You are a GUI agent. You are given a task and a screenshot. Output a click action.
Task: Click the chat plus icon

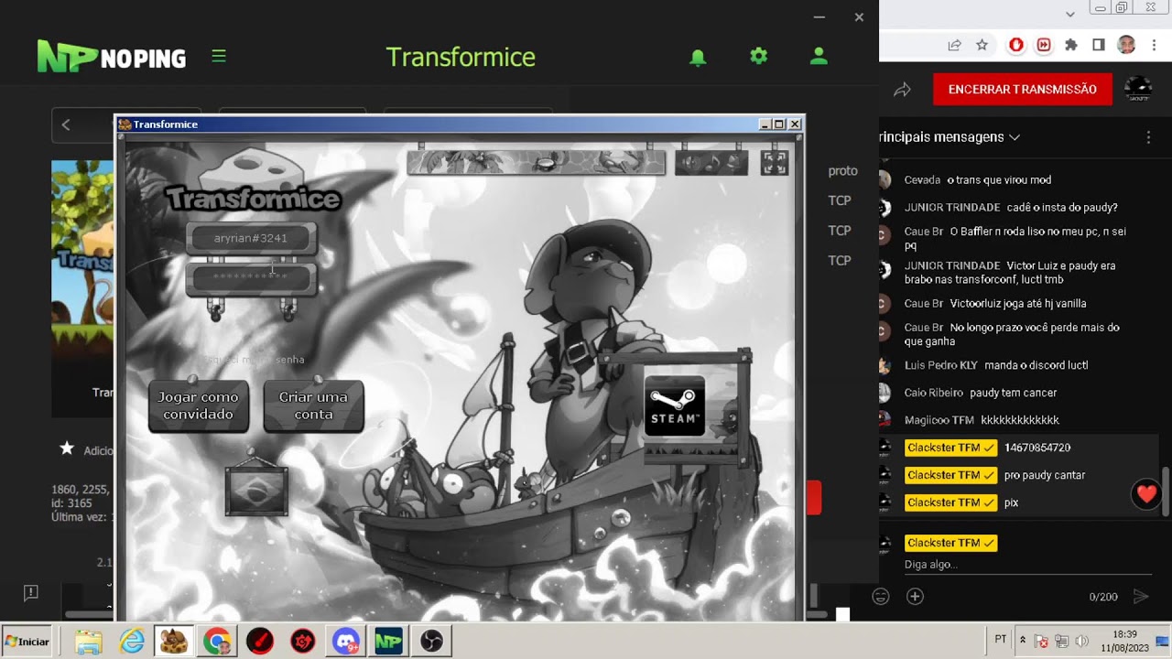[x=915, y=597]
